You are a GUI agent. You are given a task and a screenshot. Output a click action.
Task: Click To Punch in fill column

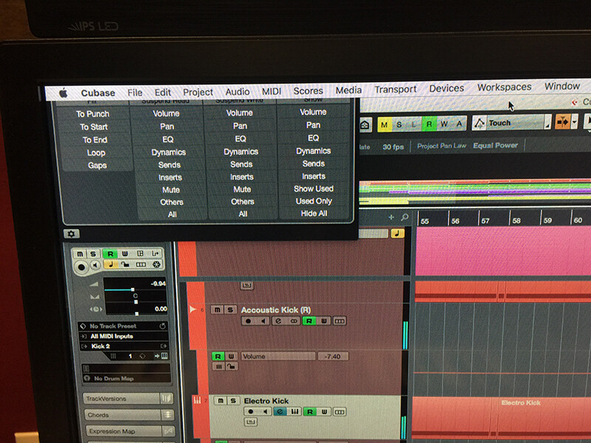coord(93,114)
